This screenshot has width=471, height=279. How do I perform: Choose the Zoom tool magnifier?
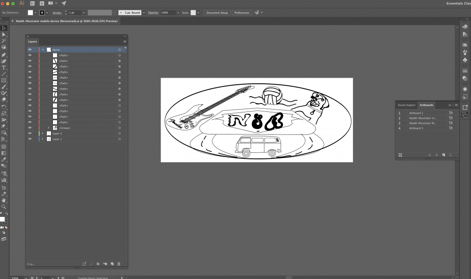(4, 207)
